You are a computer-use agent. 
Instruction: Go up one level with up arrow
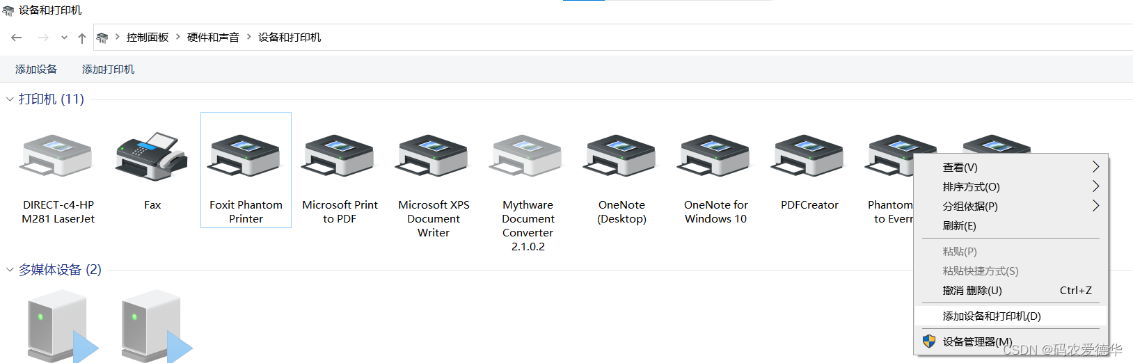[82, 38]
